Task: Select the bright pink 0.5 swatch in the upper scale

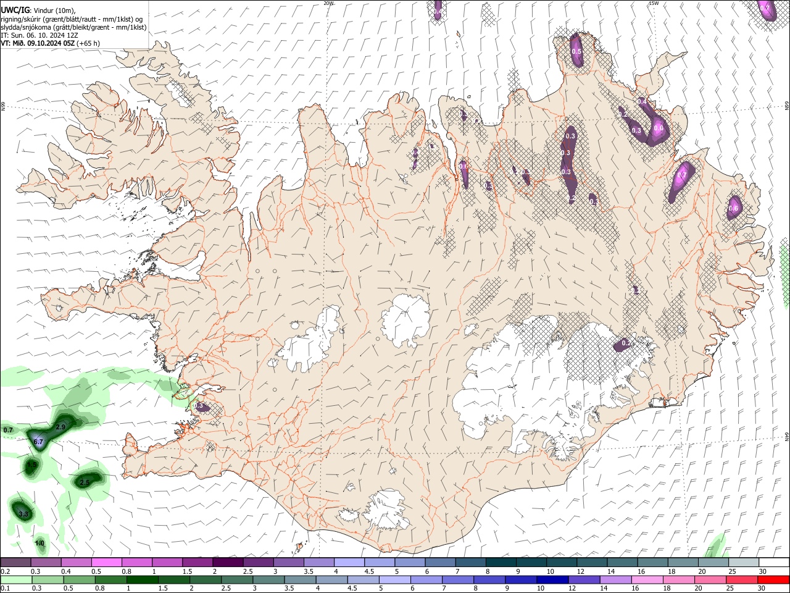Action: [x=106, y=562]
